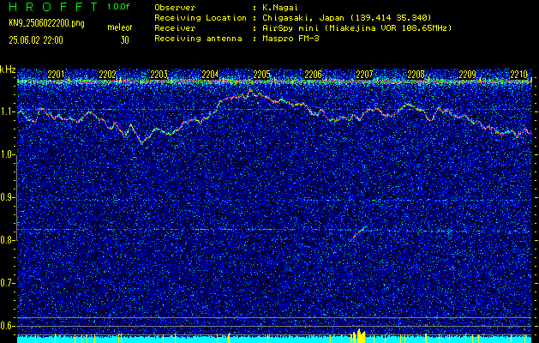
Task: Click the 0.9 kHz axis label
Action: pyautogui.click(x=8, y=197)
